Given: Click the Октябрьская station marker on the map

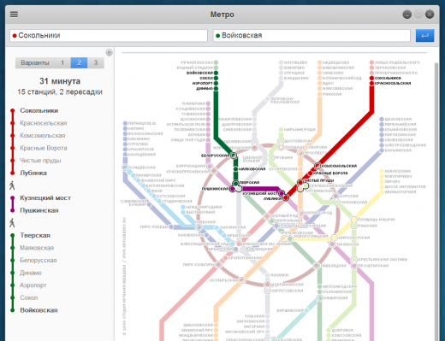Looking at the screenshot, I should point(242,280).
